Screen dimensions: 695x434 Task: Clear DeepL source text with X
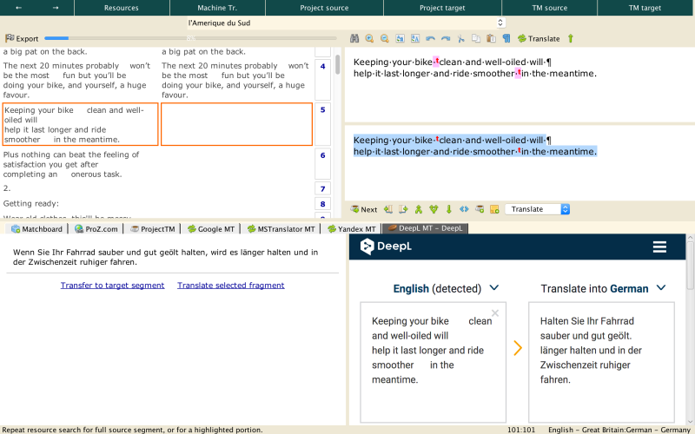click(495, 313)
